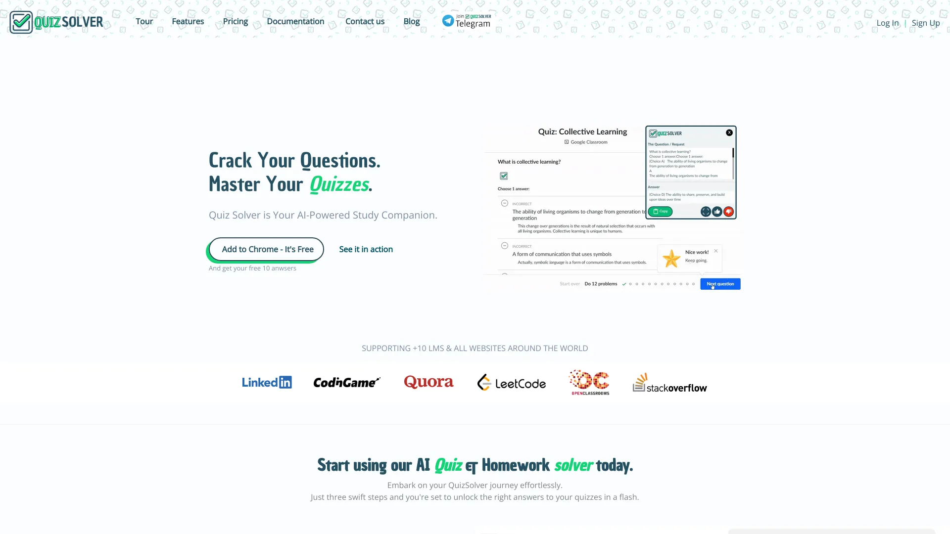Expand the Features navigation dropdown
This screenshot has height=534, width=950.
[x=188, y=21]
